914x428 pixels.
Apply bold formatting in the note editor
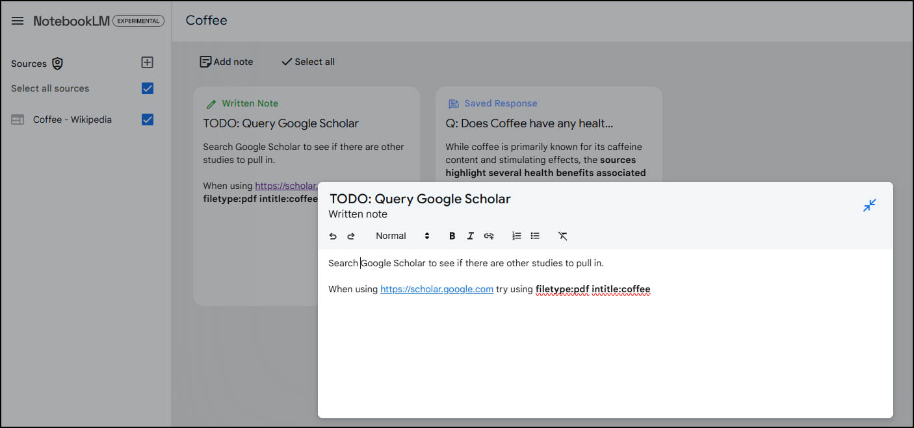452,236
